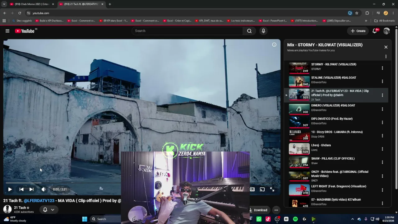398x224 pixels.
Task: Enter full screen mode
Action: click(272, 189)
